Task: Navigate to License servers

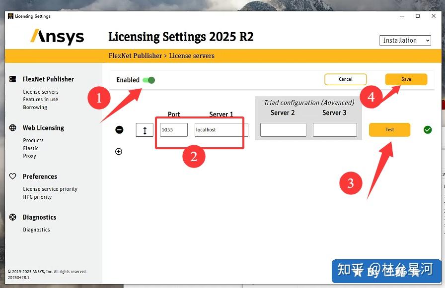Action: (41, 91)
